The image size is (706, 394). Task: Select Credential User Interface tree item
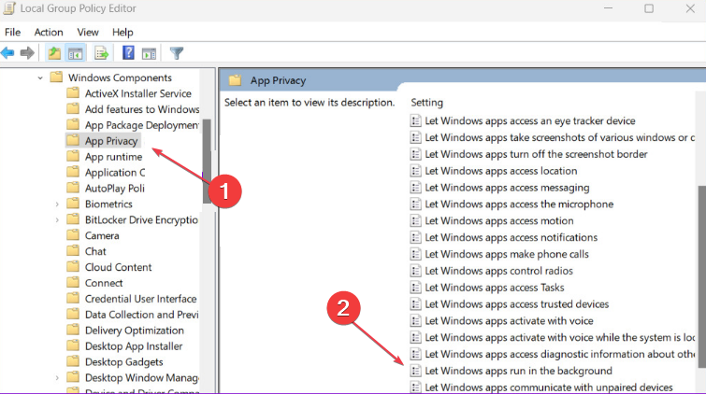click(141, 299)
